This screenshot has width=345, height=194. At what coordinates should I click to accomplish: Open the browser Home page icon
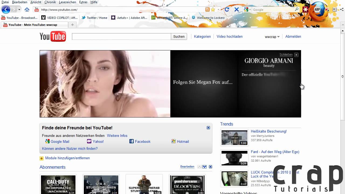pos(27,10)
